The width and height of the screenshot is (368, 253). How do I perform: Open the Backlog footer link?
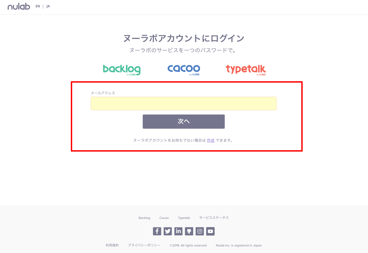pyautogui.click(x=144, y=218)
